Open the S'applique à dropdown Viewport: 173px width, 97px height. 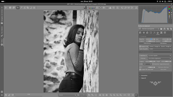coord(159,55)
